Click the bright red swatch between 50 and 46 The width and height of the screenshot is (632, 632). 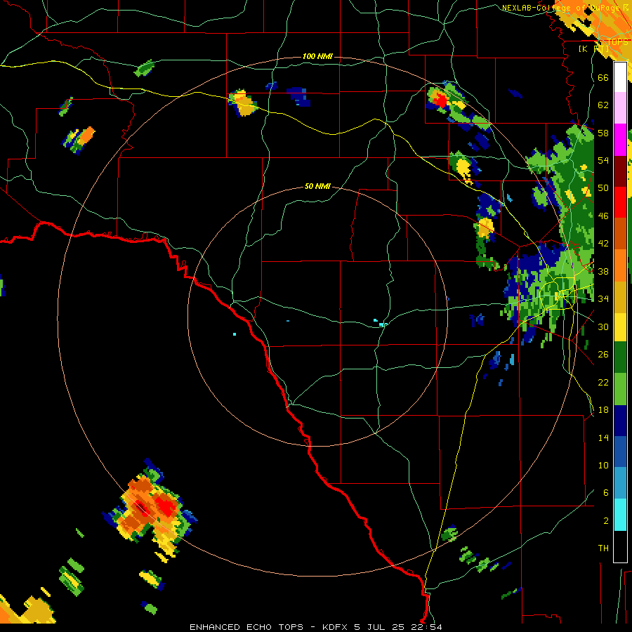[620, 202]
